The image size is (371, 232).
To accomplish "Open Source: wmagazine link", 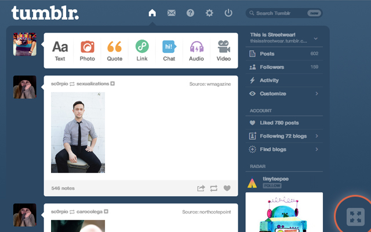I will (210, 84).
